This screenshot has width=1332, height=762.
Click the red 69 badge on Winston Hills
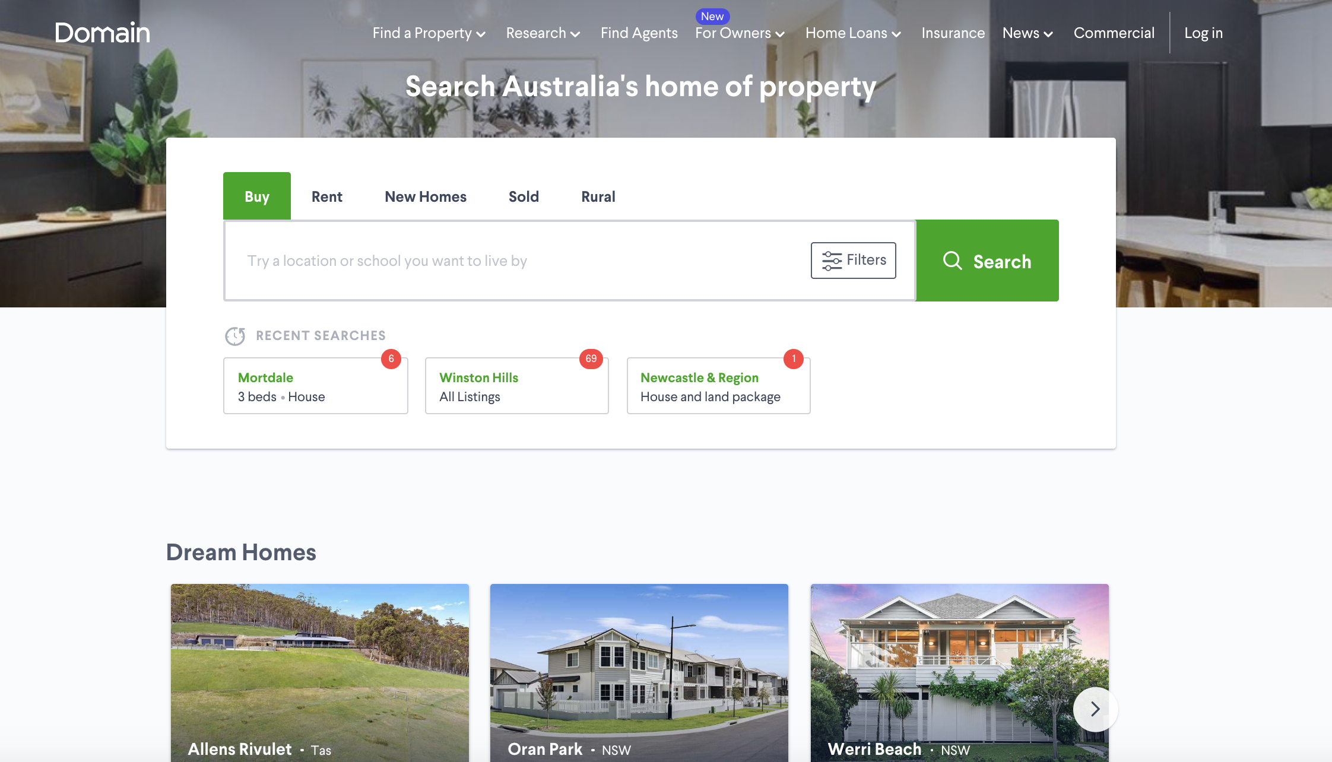pyautogui.click(x=591, y=358)
